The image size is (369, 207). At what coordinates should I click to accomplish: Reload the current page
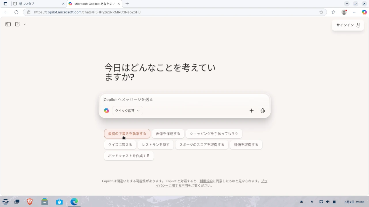pos(16,12)
